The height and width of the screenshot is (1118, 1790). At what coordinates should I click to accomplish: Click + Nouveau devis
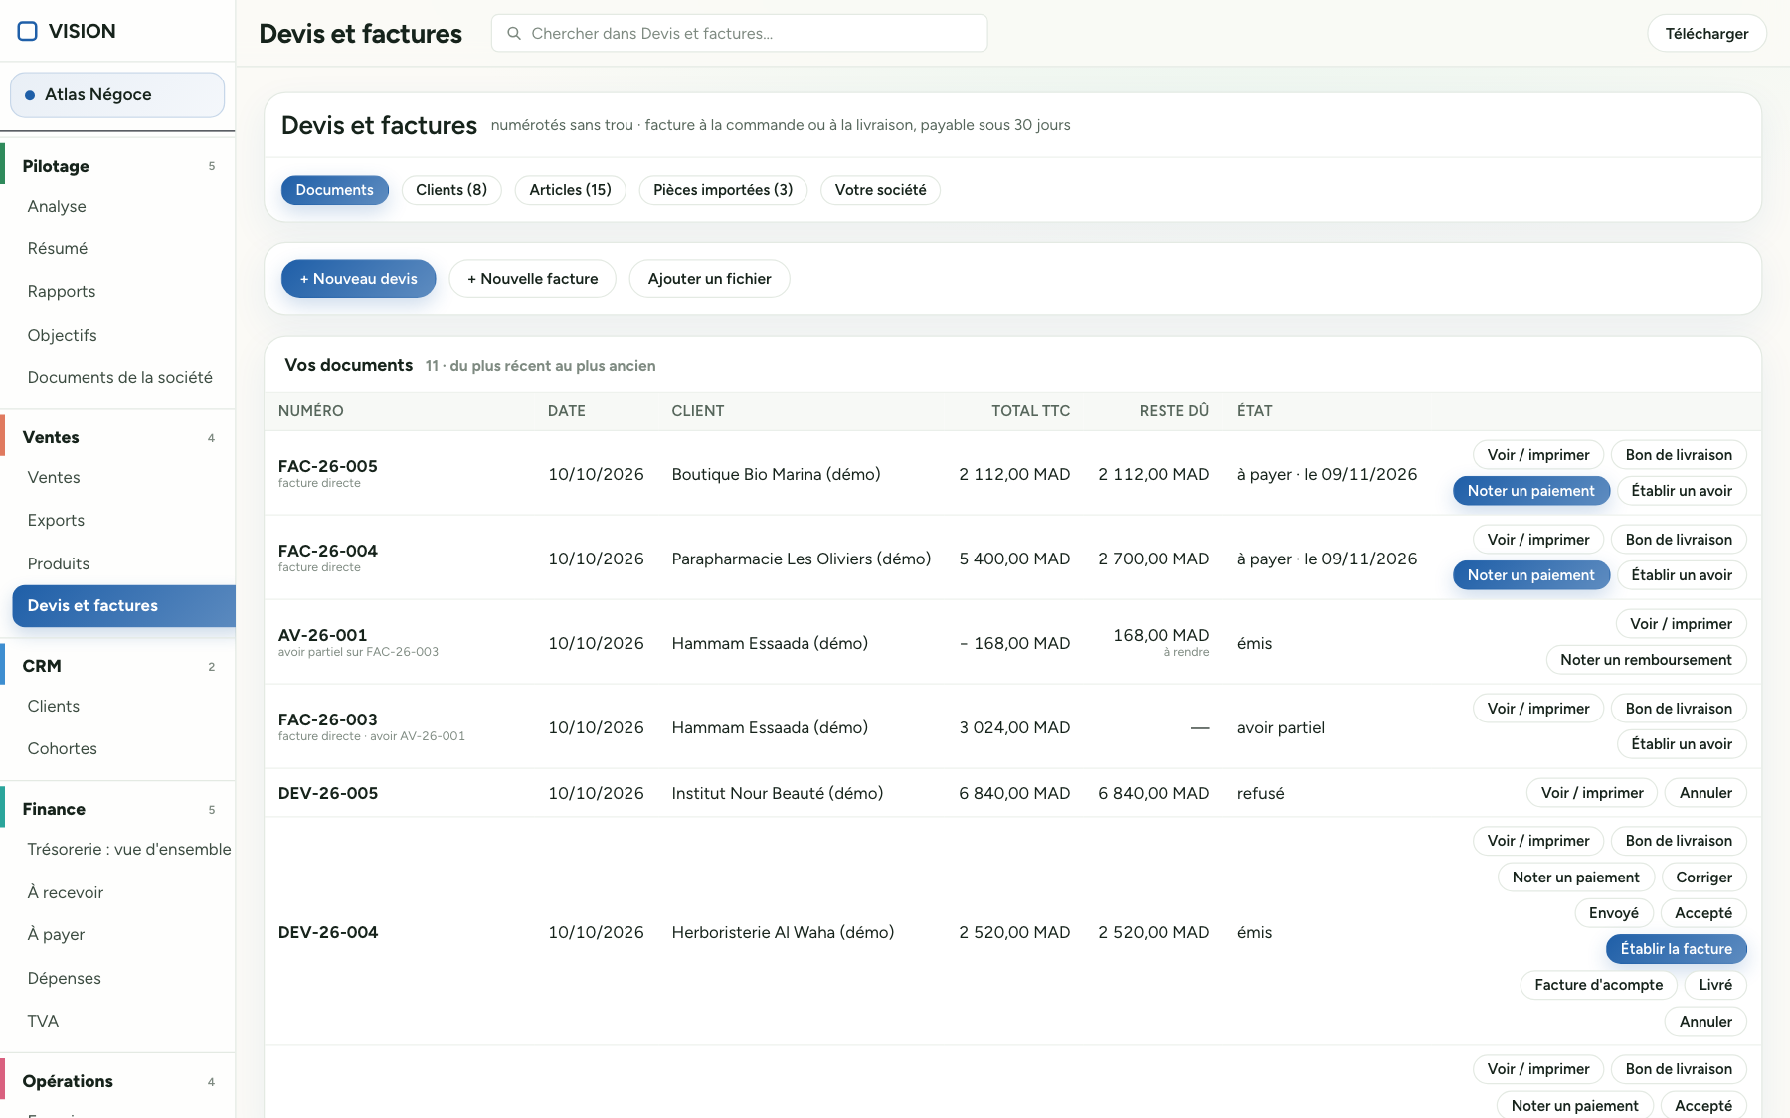click(358, 279)
